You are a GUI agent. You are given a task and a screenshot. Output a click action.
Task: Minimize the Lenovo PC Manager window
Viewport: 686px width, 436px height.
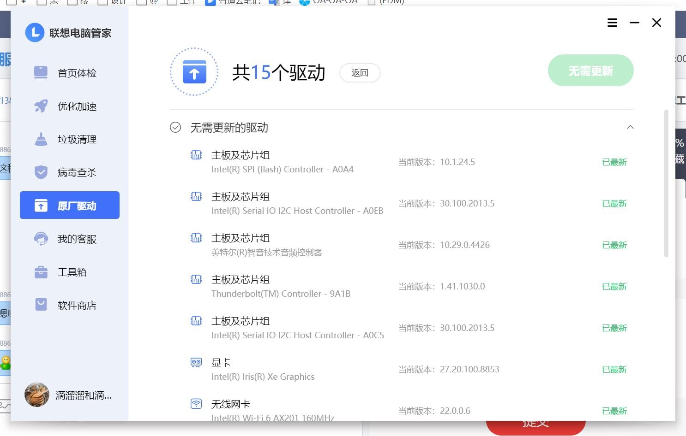click(x=634, y=23)
